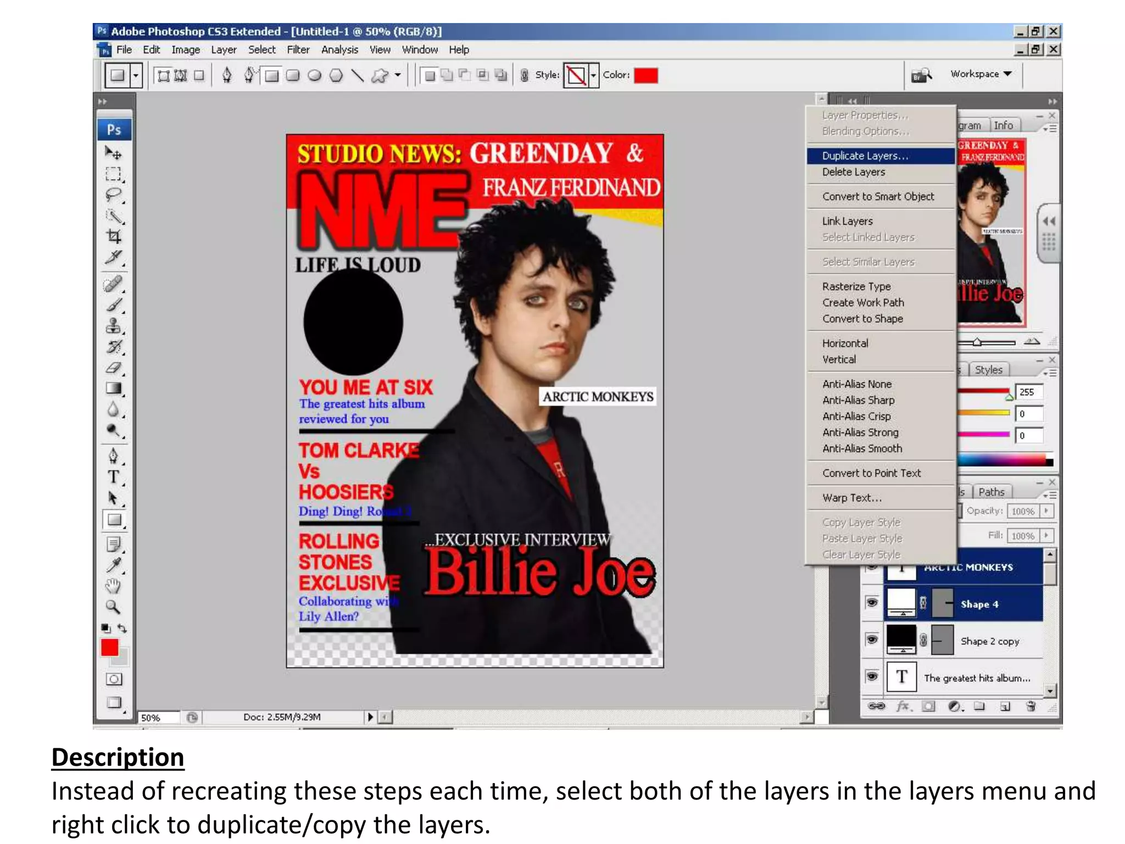
Task: Select the Eraser tool
Action: tap(114, 368)
